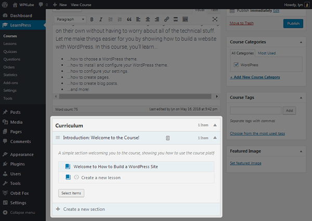312x221 pixels.
Task: Collapse the Curriculum panel
Action: click(215, 126)
